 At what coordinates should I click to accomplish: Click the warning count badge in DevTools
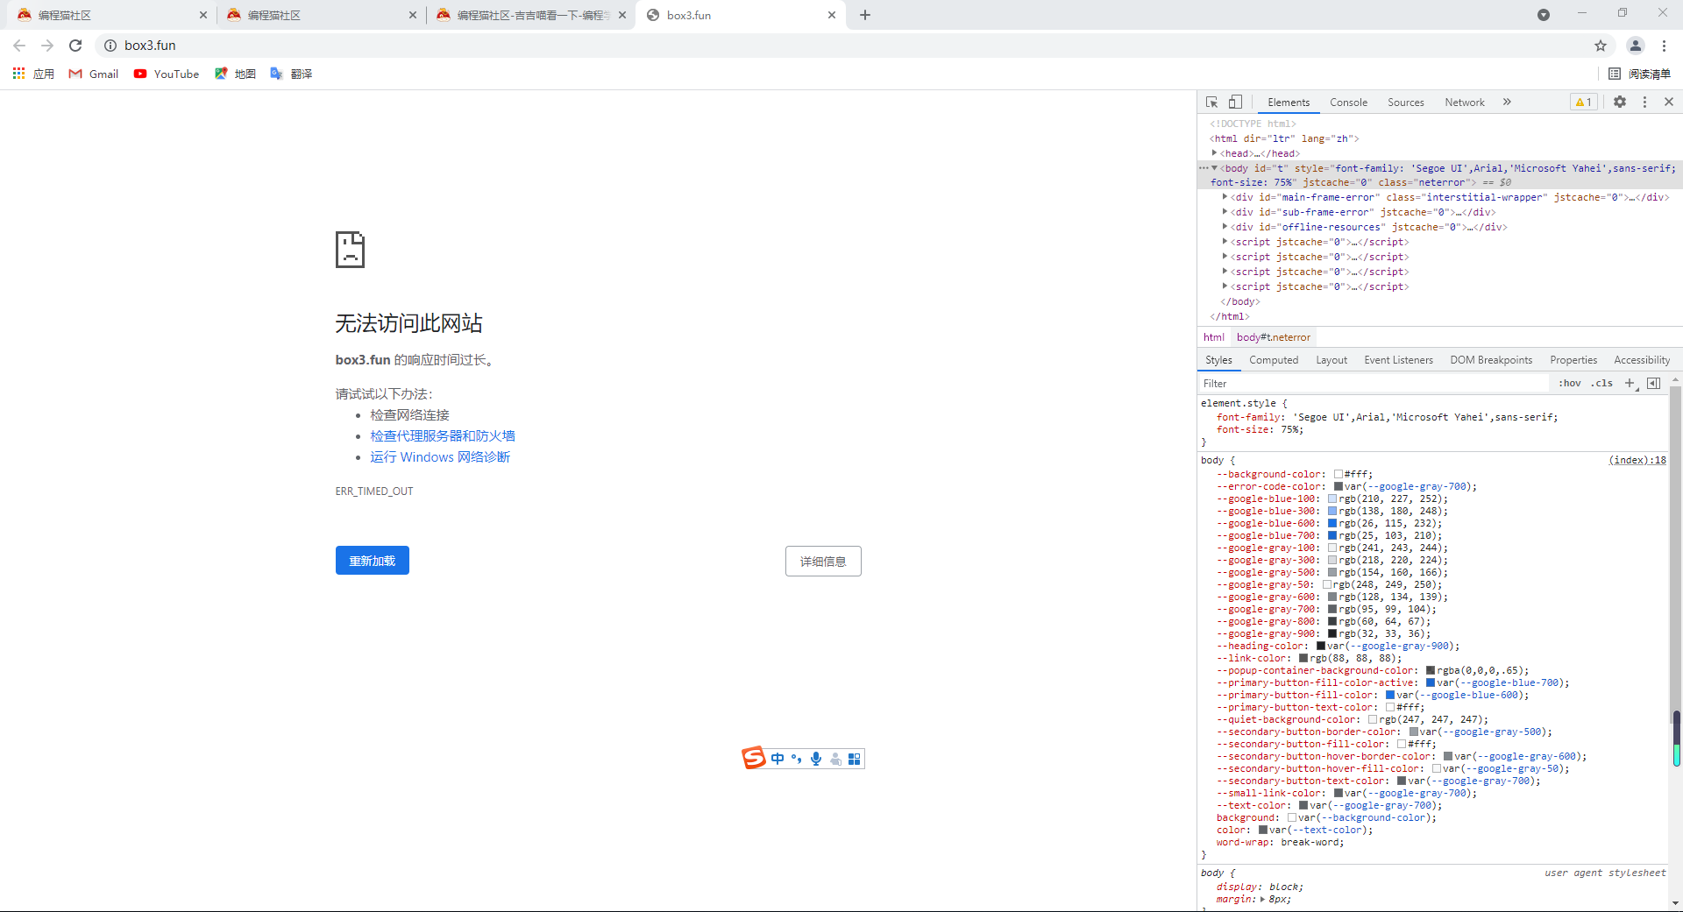[1583, 103]
